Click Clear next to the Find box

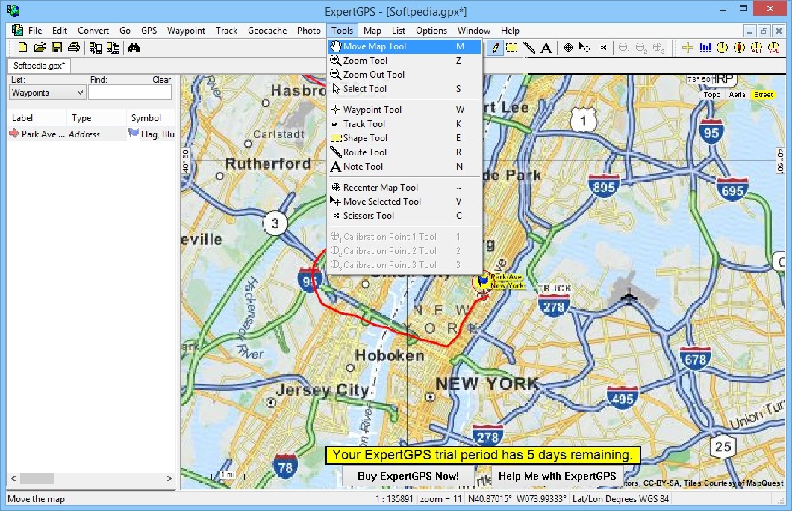pyautogui.click(x=162, y=80)
